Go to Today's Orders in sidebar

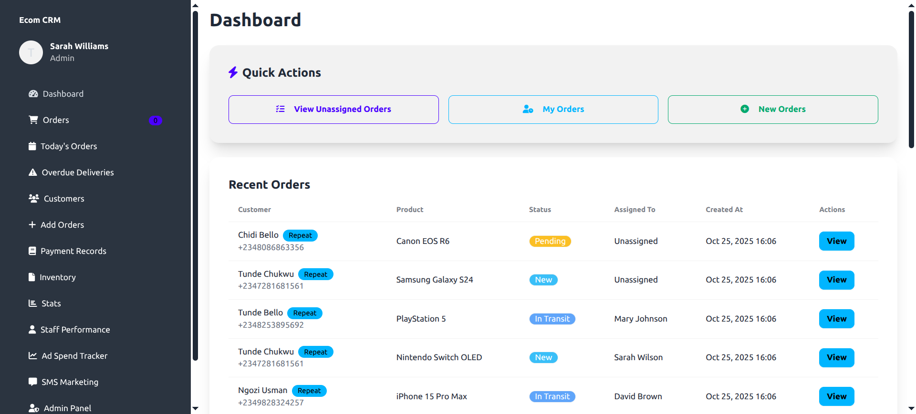tap(95, 146)
